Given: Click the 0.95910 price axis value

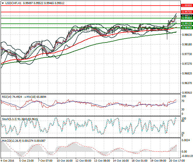Looking at the screenshot, I should (x=187, y=93).
